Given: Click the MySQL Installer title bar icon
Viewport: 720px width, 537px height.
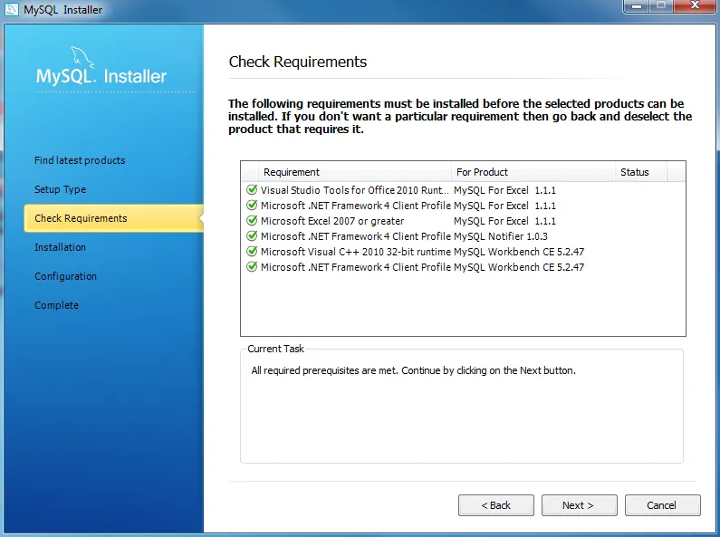Looking at the screenshot, I should [x=12, y=10].
